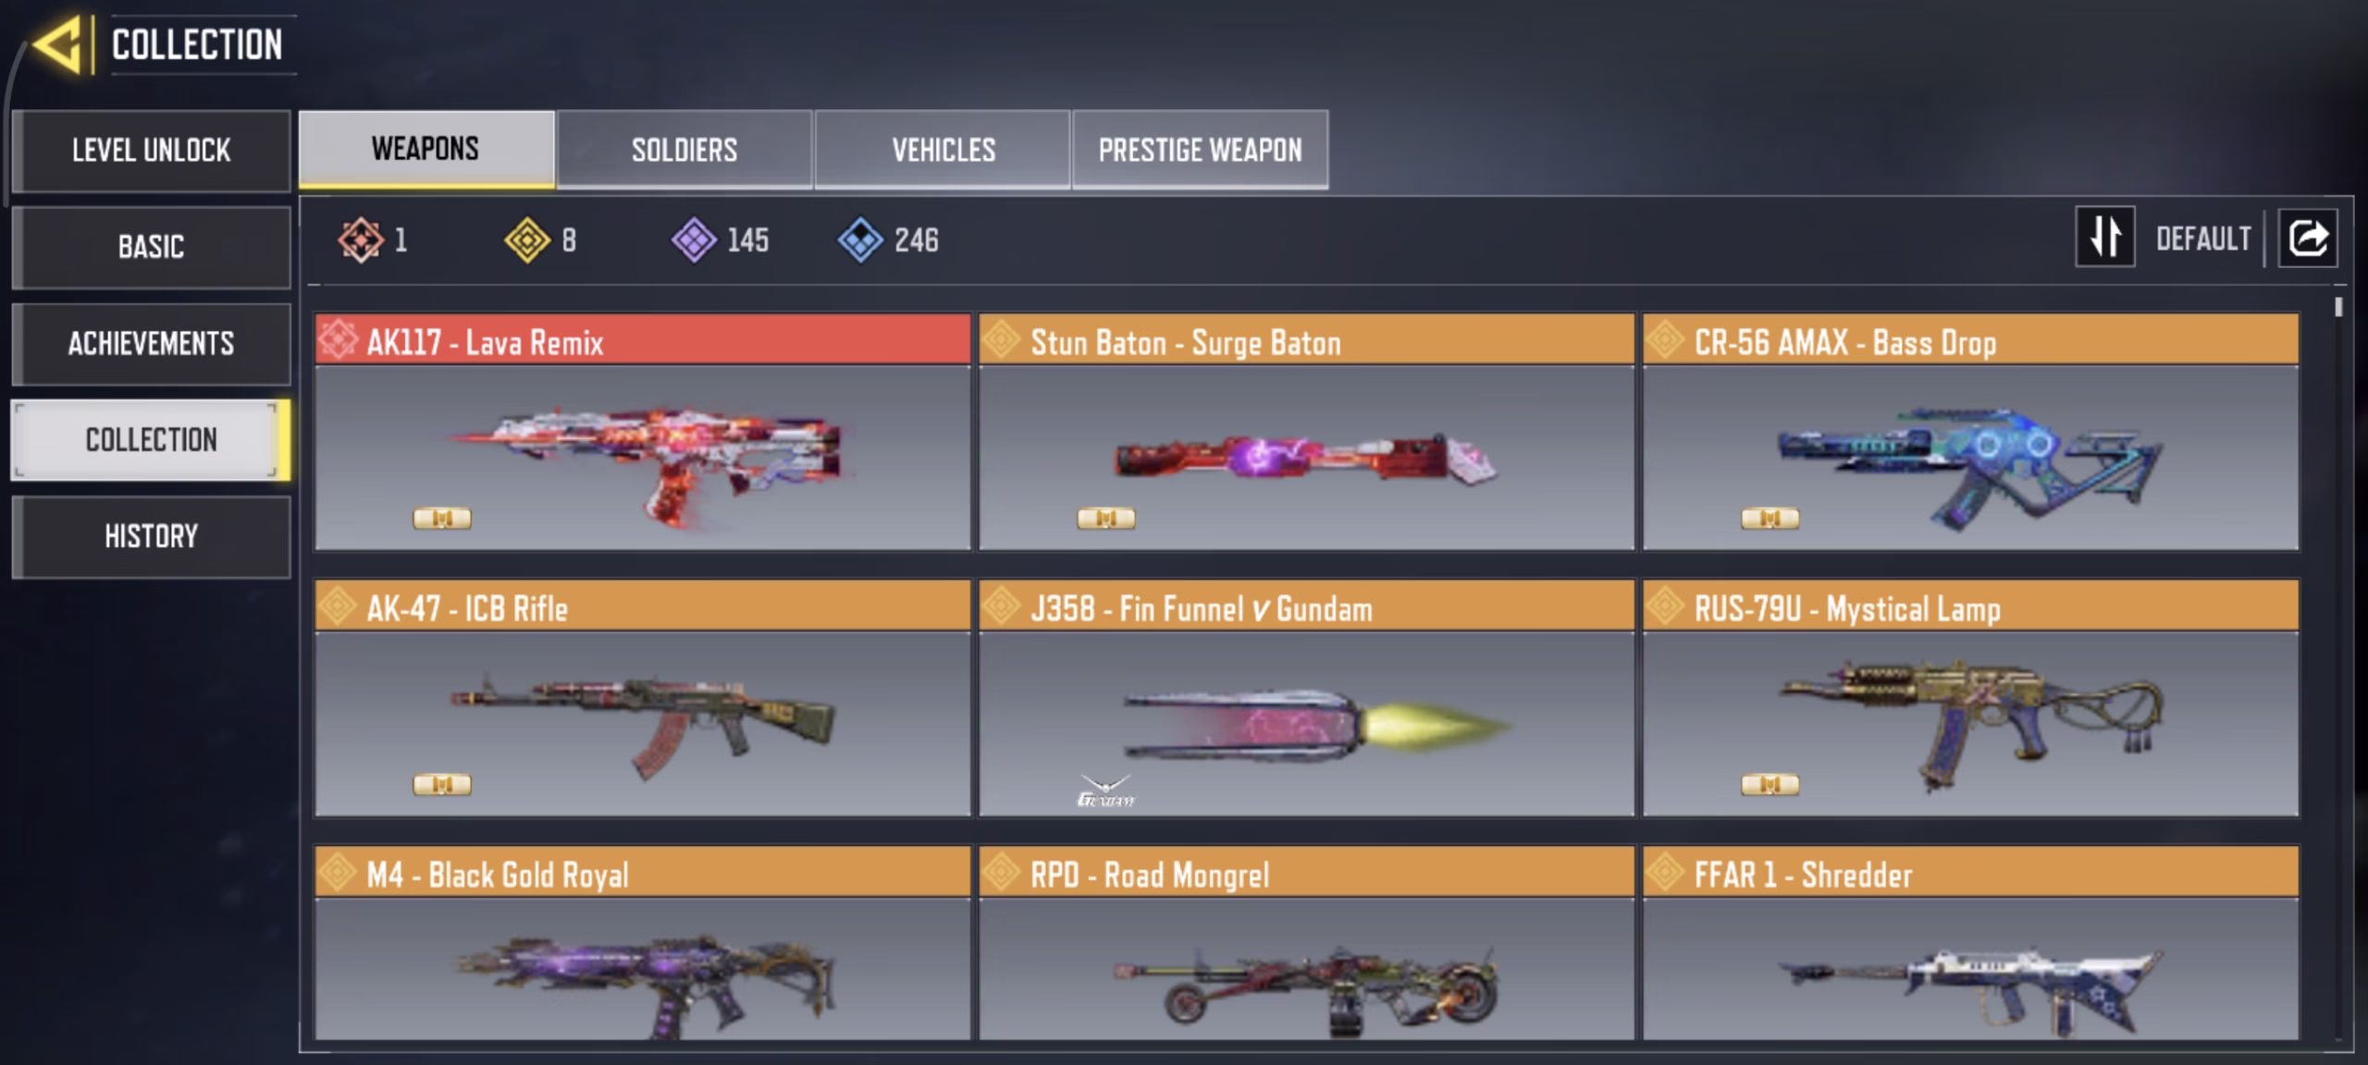Switch to the SOLDIERS tab
This screenshot has width=2368, height=1065.
coord(684,150)
